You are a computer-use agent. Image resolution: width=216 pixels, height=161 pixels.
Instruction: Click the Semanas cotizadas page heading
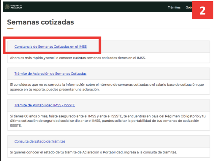40,22
